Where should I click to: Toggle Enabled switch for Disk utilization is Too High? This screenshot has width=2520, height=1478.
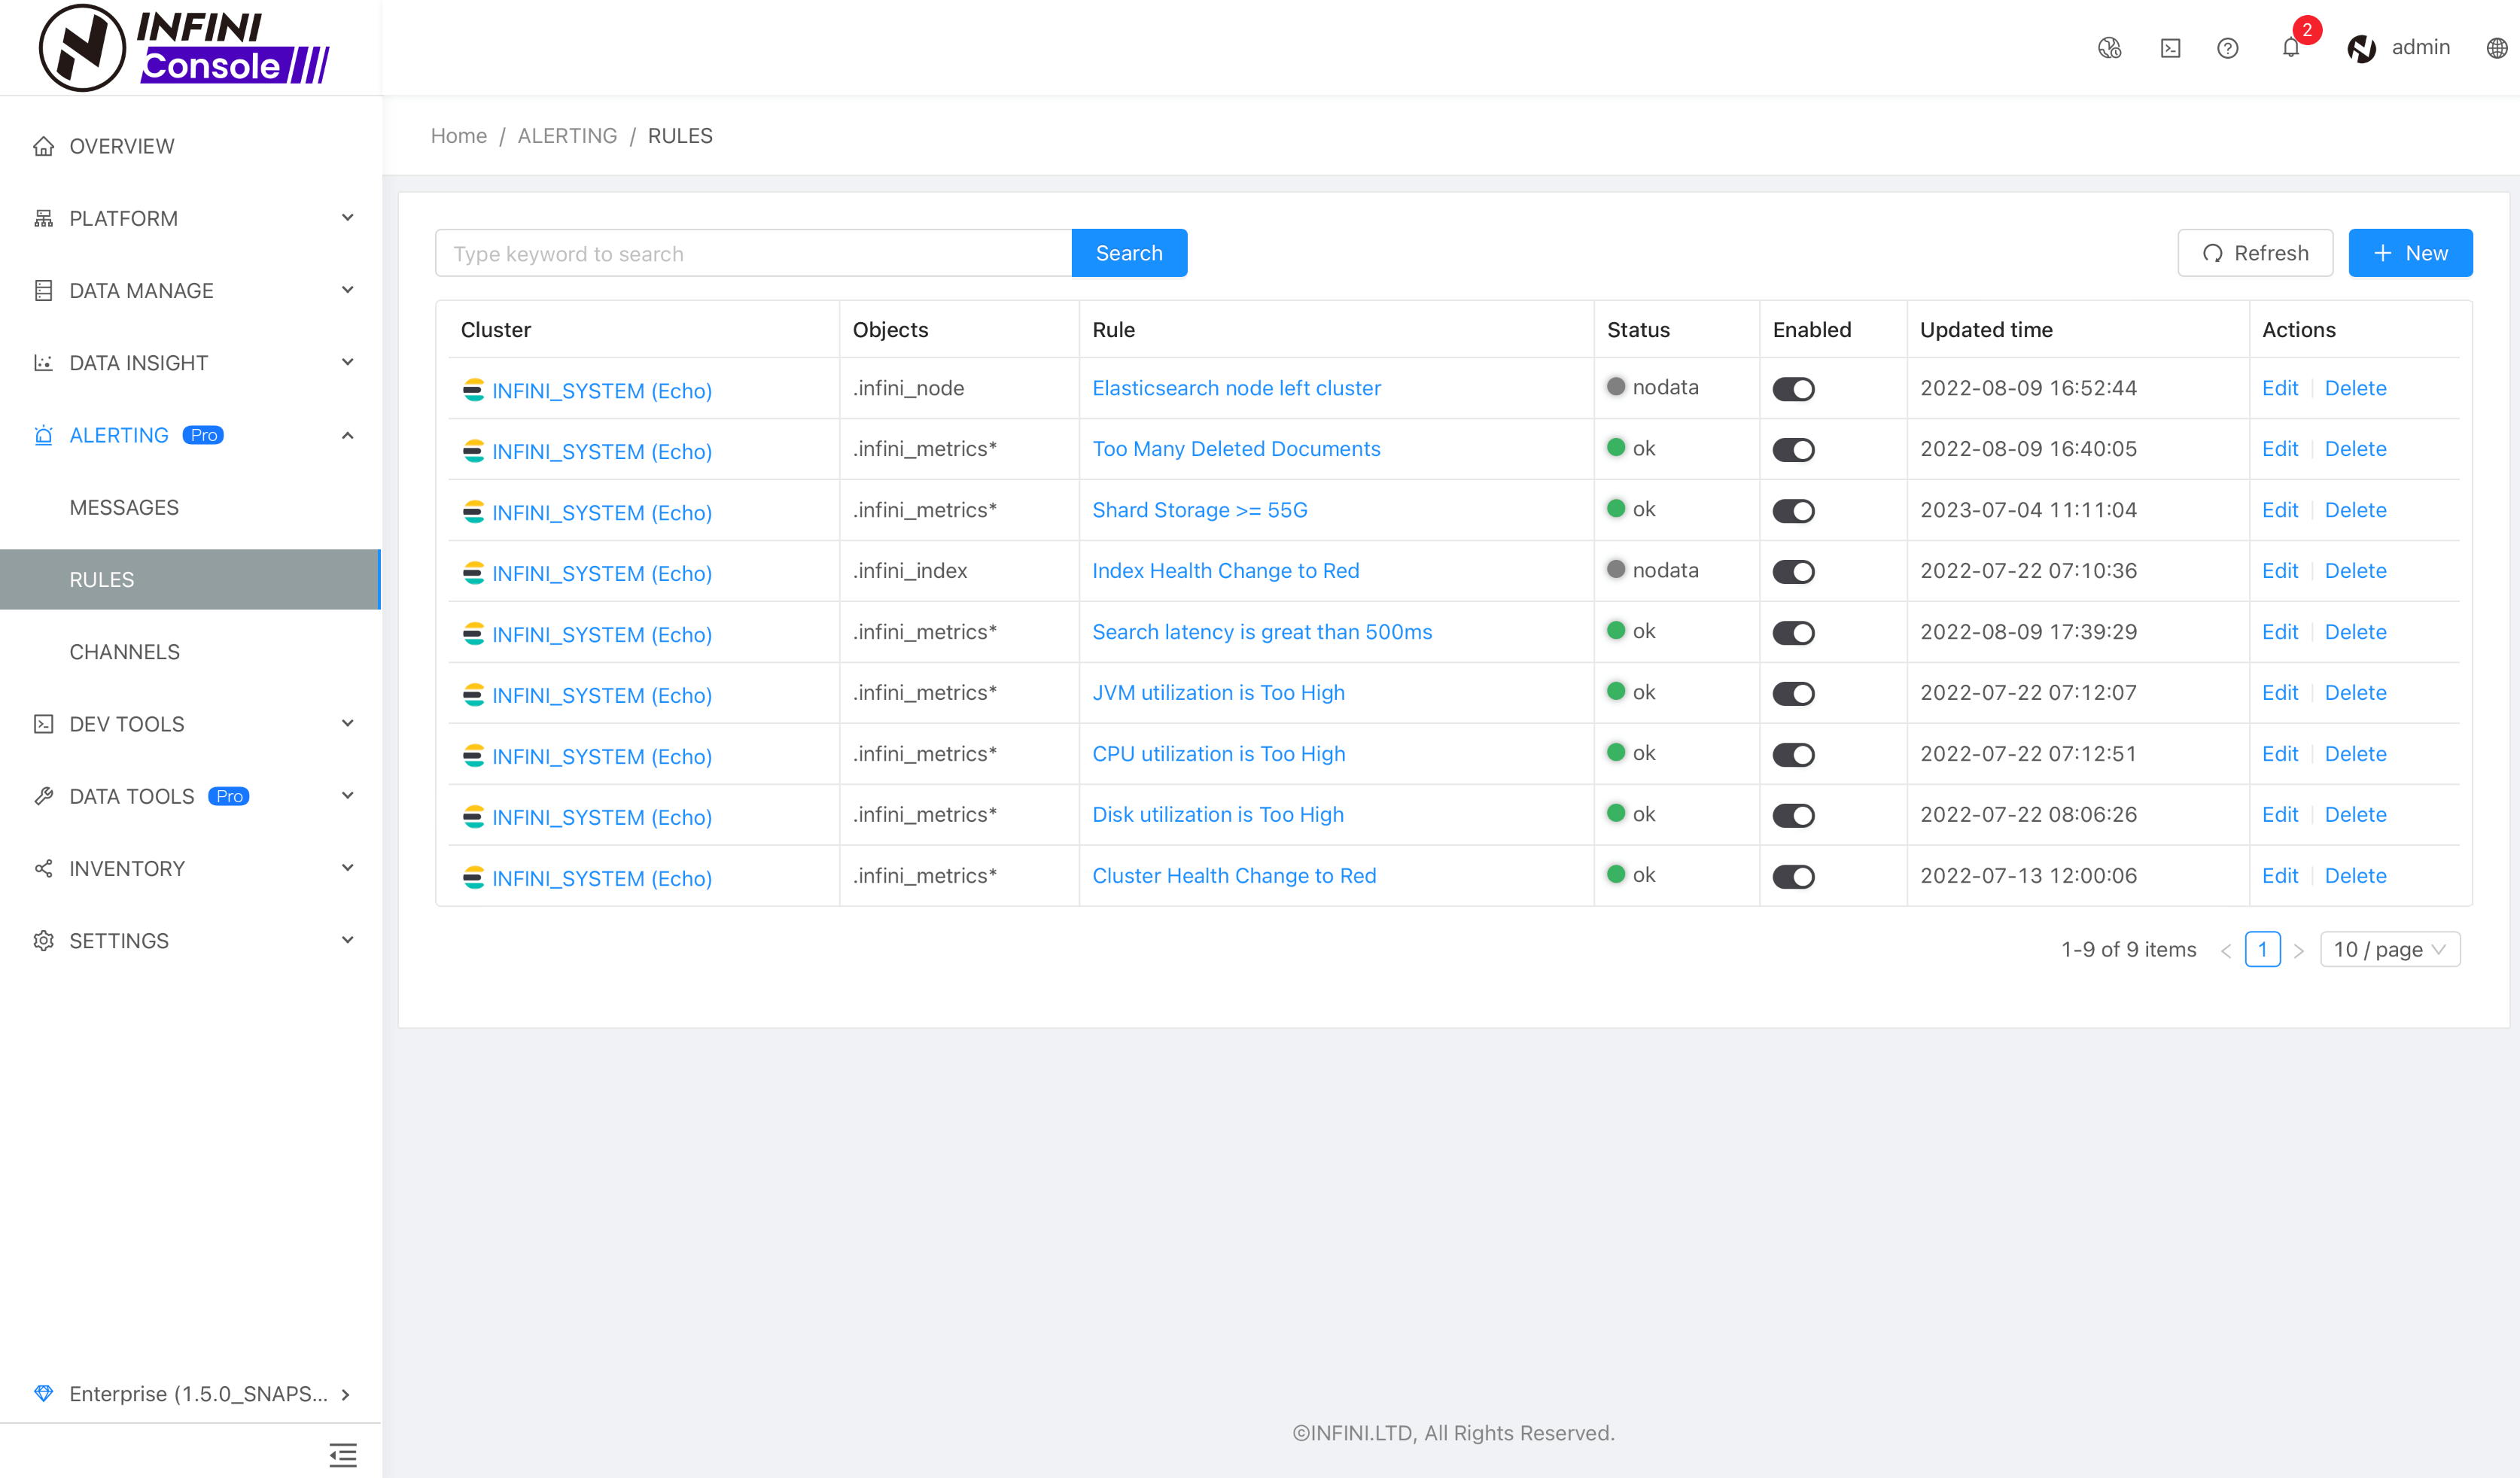point(1793,816)
